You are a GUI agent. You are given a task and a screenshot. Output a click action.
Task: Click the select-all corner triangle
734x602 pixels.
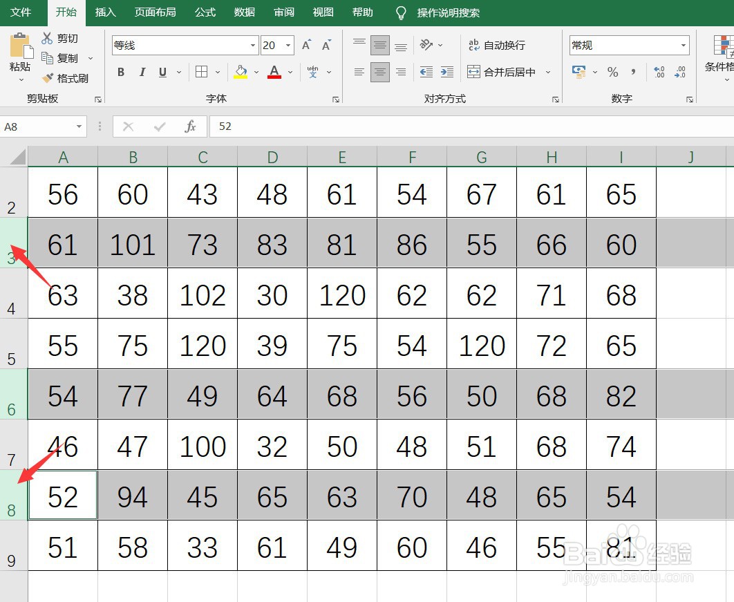pos(17,157)
